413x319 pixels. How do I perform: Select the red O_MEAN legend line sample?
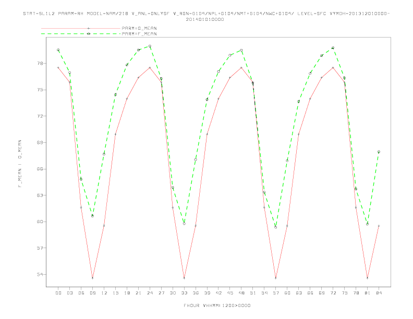[81, 28]
